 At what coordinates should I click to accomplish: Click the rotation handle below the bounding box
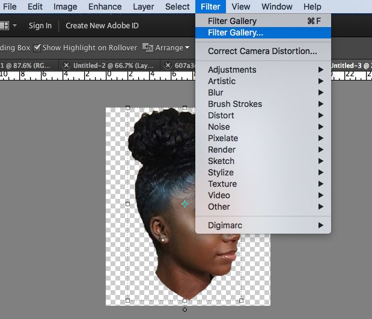point(184,309)
